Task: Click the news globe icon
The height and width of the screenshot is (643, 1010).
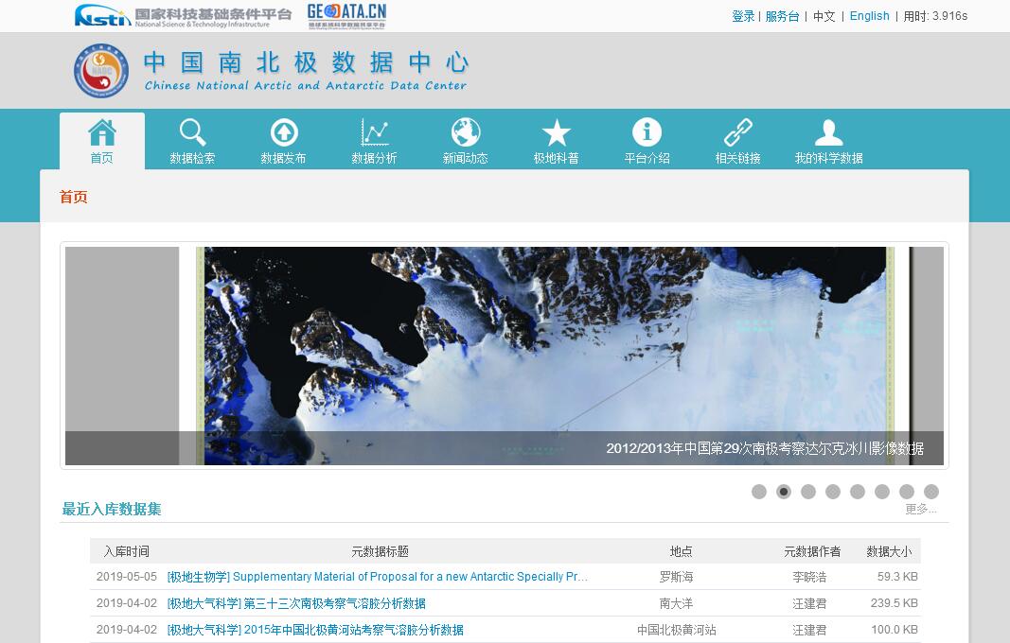Action: tap(465, 133)
